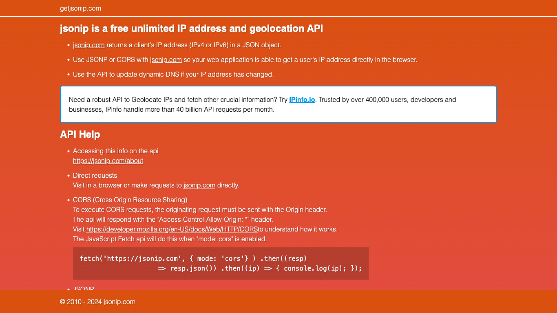Visit the https://jsonip.com/about link
The image size is (557, 313).
coord(108,161)
